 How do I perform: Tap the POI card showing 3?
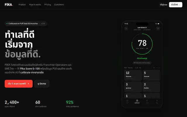tap(133, 87)
